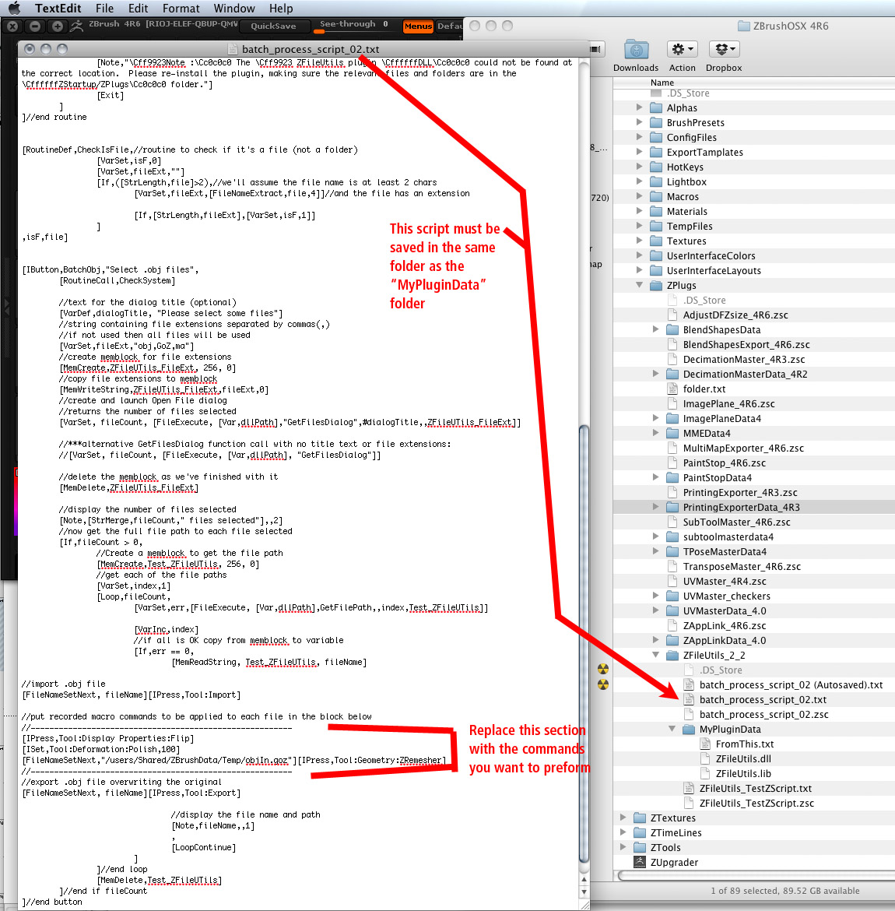Expand the Alphas folder

(640, 107)
